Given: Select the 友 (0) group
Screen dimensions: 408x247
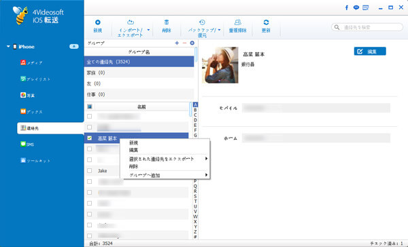Looking at the screenshot, I should 139,83.
